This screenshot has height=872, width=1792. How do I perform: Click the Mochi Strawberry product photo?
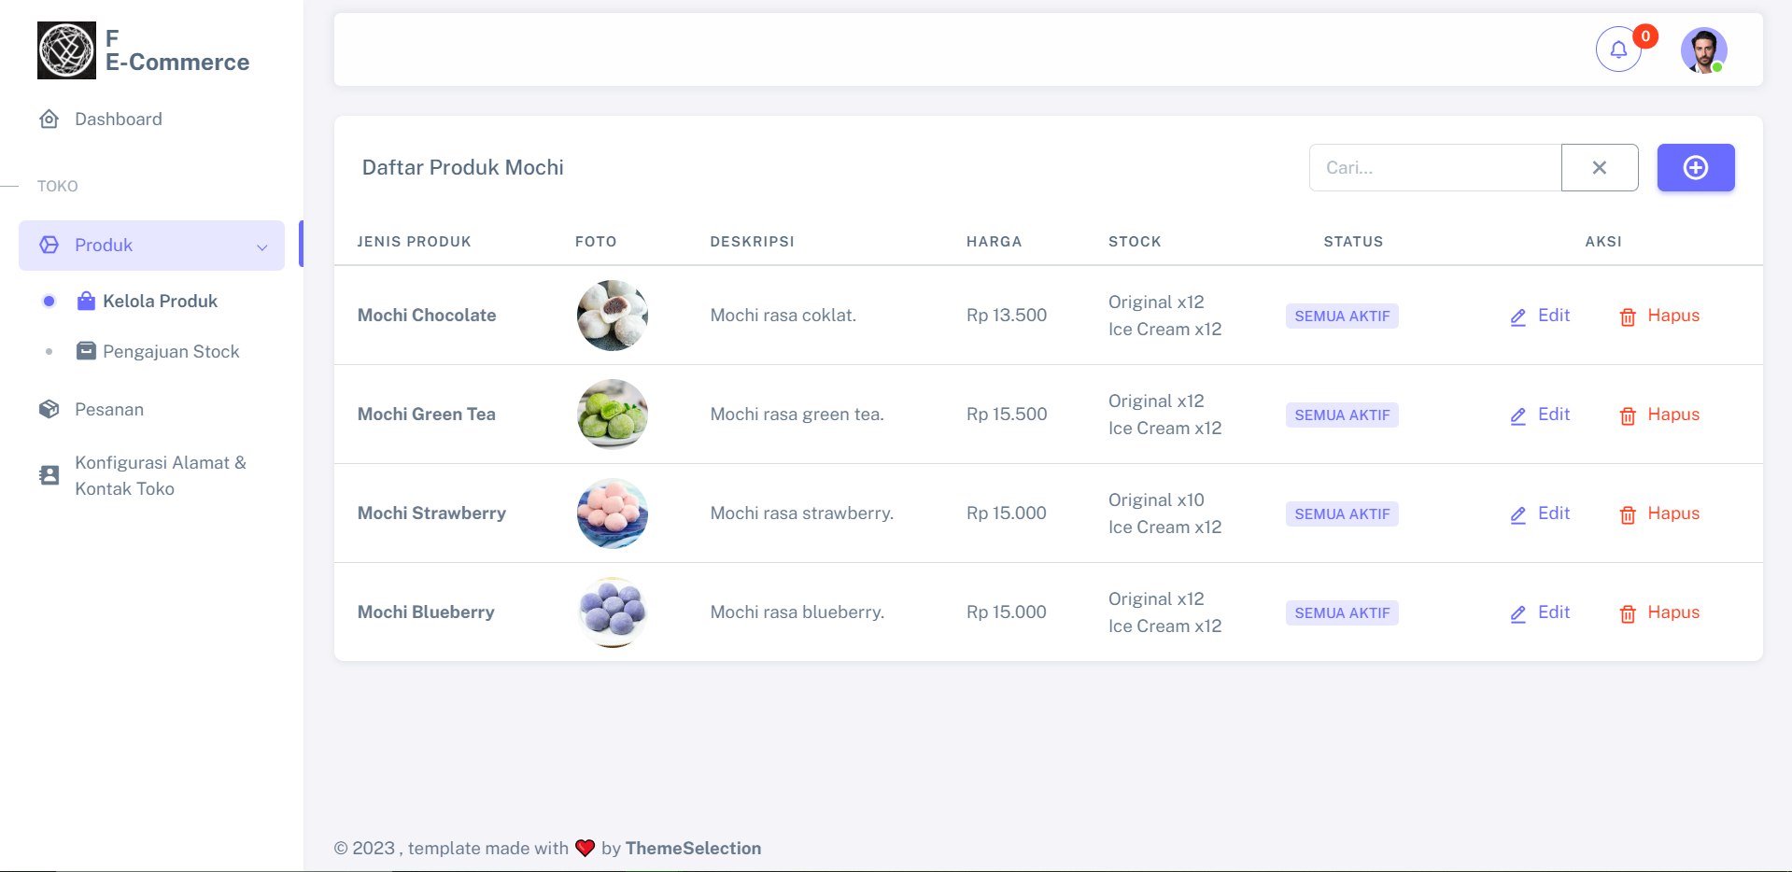[613, 513]
